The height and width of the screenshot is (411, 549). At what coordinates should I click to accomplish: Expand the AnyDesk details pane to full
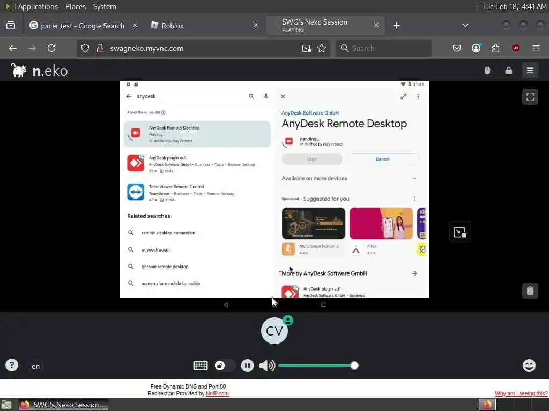coord(403,96)
